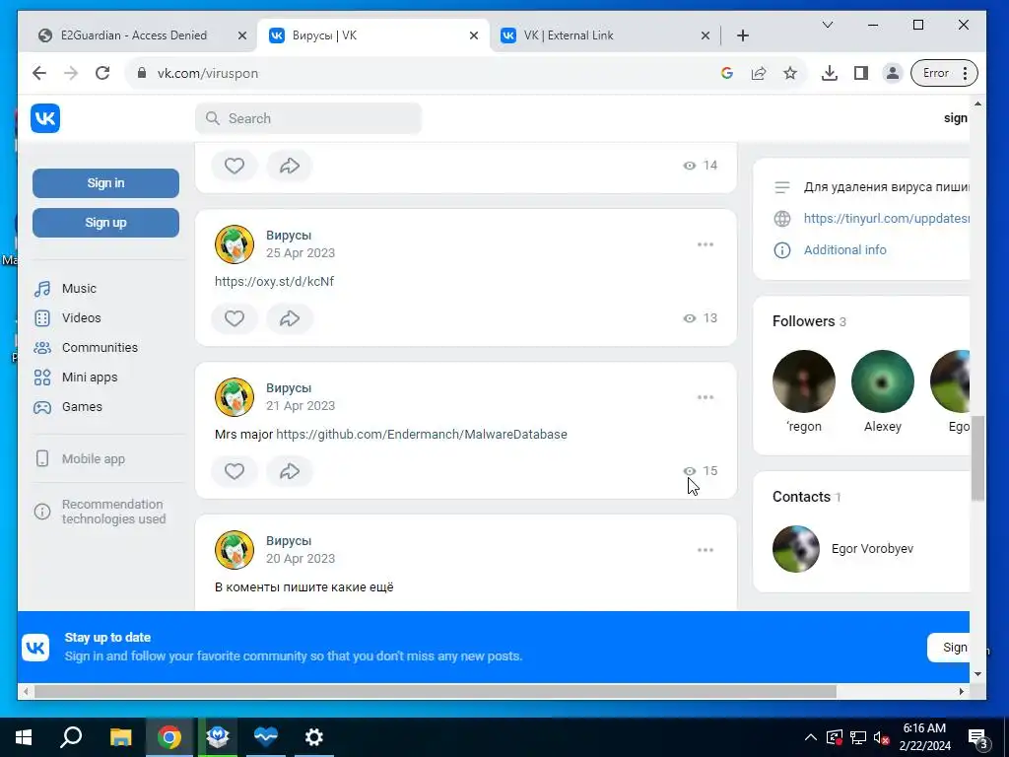The width and height of the screenshot is (1009, 757).
Task: Open notification center in system tray
Action: [978, 737]
